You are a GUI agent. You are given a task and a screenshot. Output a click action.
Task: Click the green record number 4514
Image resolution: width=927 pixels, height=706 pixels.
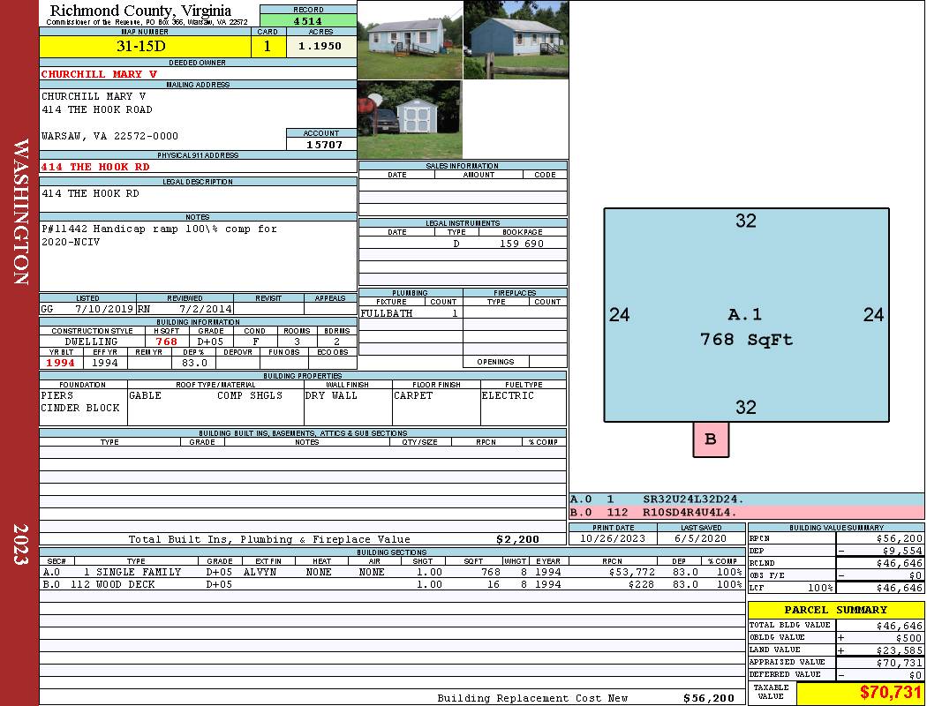[x=308, y=20]
